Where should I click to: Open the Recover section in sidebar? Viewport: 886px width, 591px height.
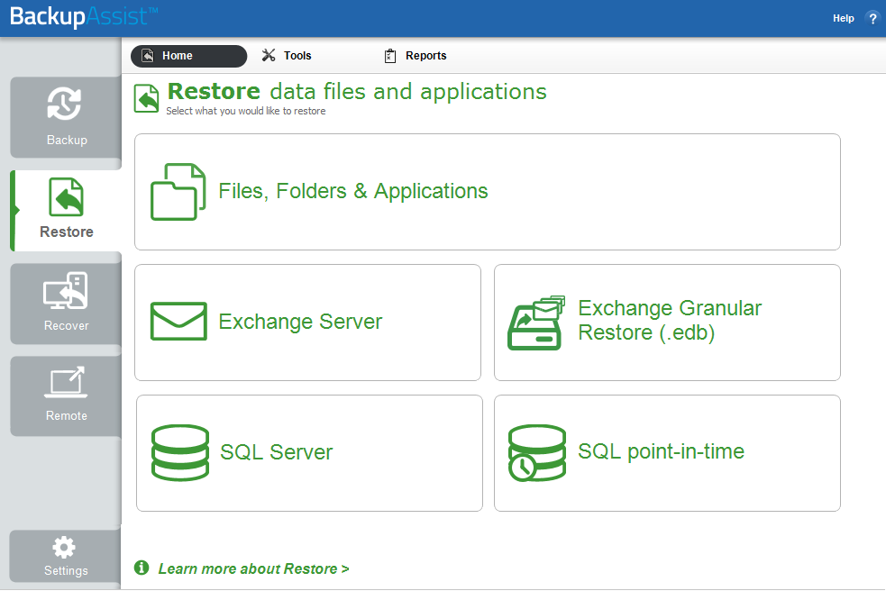66,304
